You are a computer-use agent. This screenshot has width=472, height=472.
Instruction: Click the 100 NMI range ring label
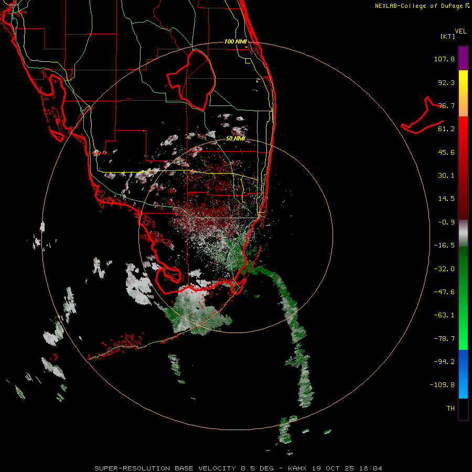tap(235, 41)
